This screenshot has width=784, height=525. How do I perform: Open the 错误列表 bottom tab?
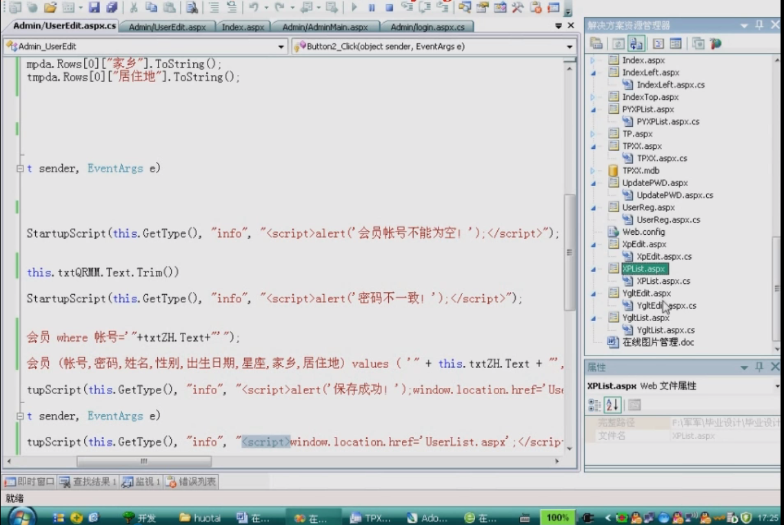pyautogui.click(x=191, y=482)
